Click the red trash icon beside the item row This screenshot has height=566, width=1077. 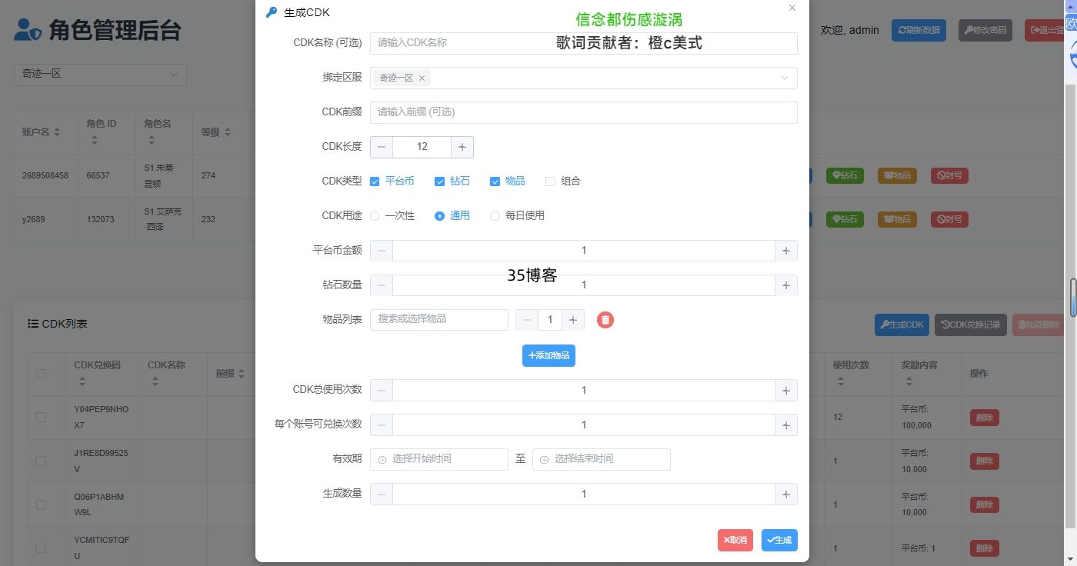click(x=605, y=319)
